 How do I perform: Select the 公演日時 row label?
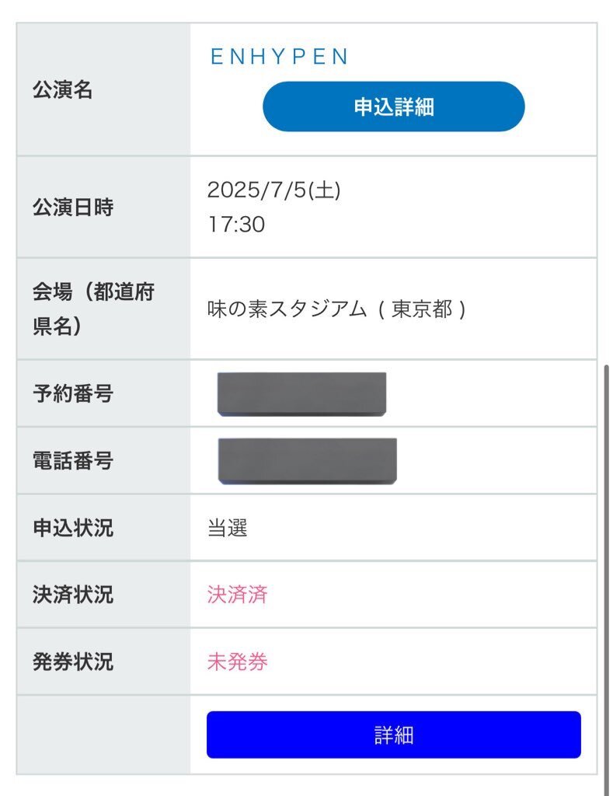point(72,207)
